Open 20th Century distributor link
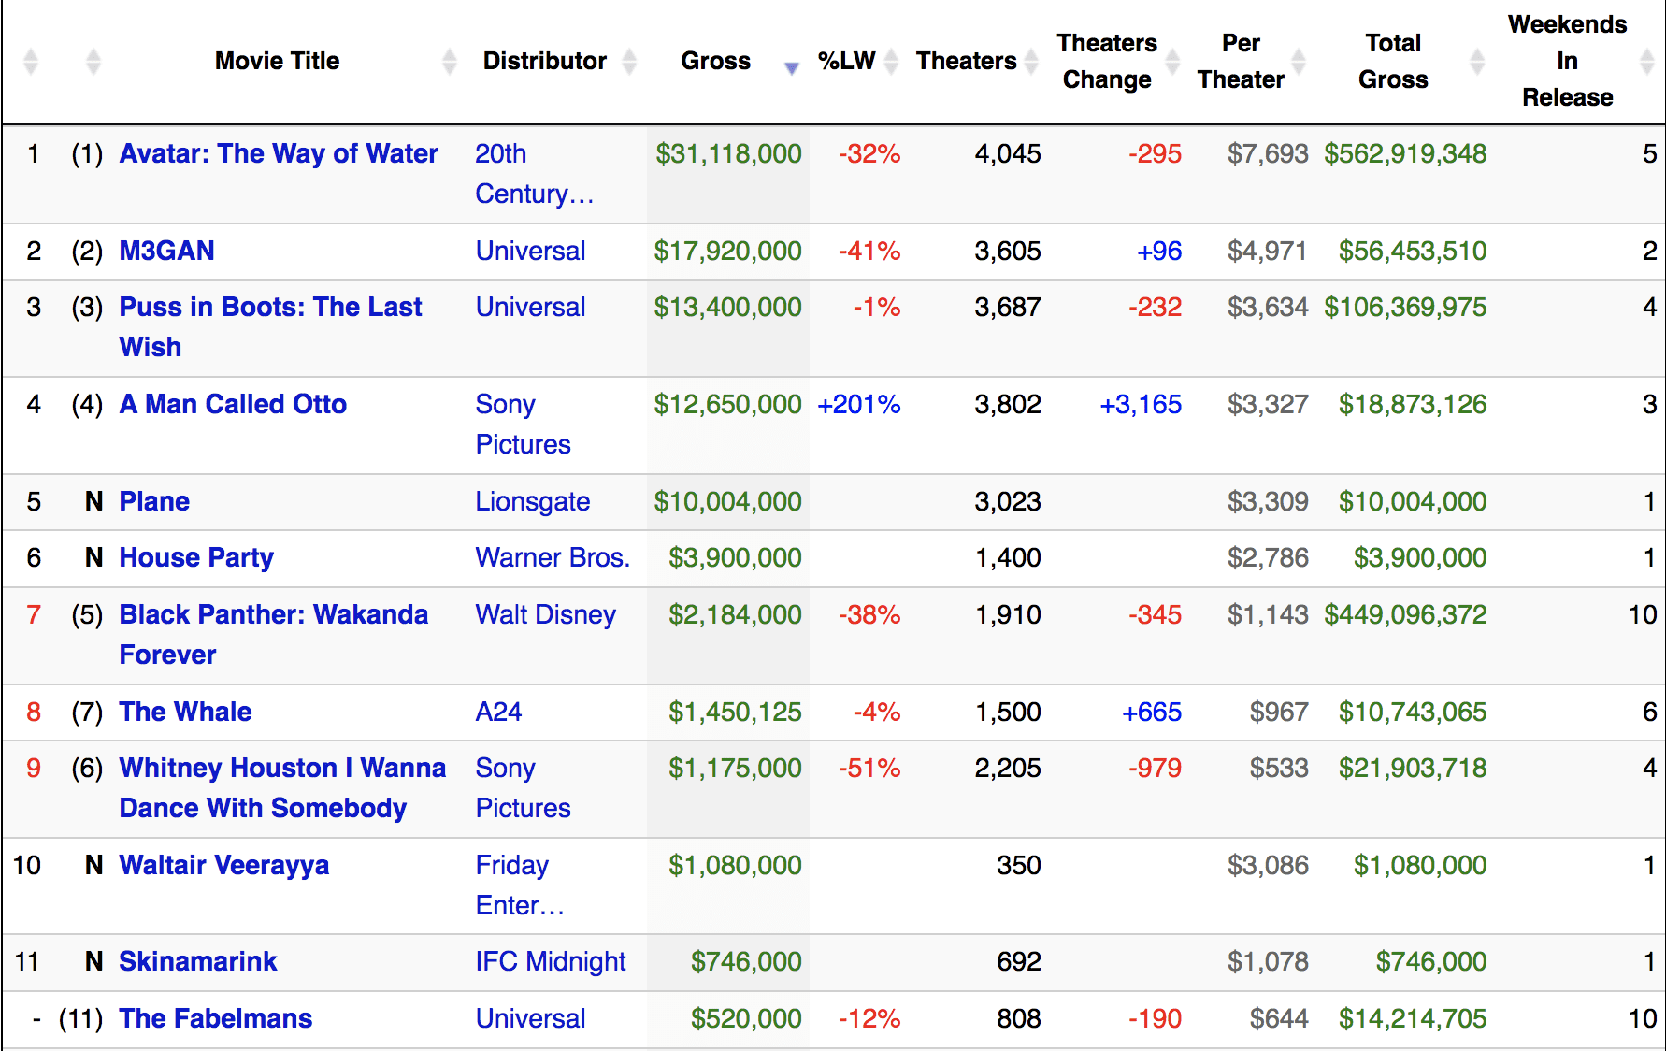Viewport: 1666px width, 1051px height. pyautogui.click(x=535, y=173)
